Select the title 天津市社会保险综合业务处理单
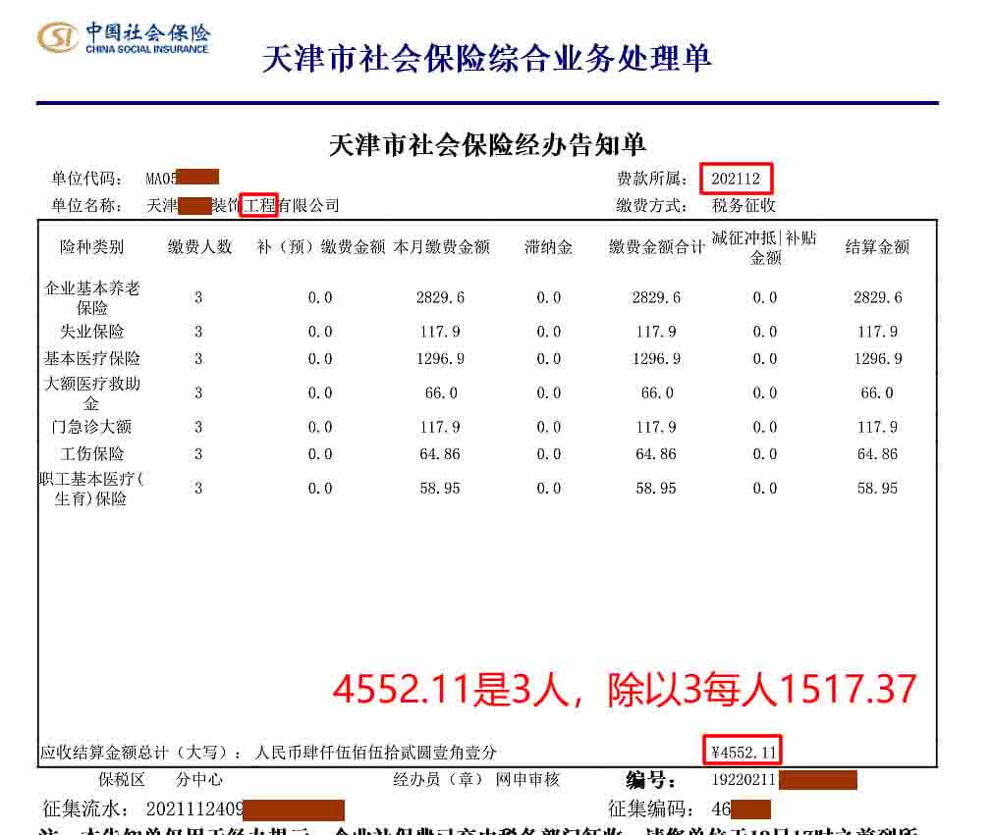This screenshot has height=835, width=991. [x=486, y=59]
